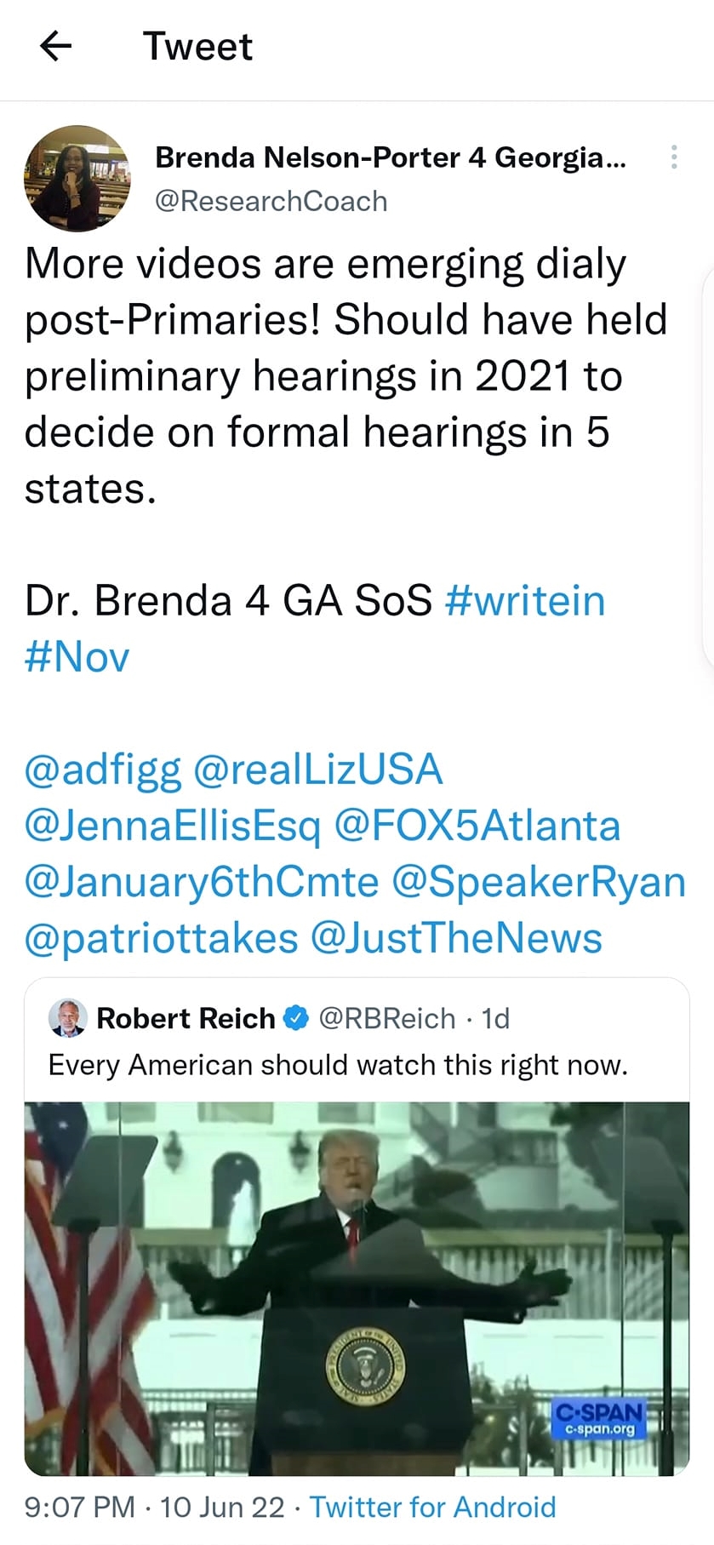Viewport: 714px width, 1545px height.
Task: Open the tweet's three-dot overflow menu
Action: 674,157
